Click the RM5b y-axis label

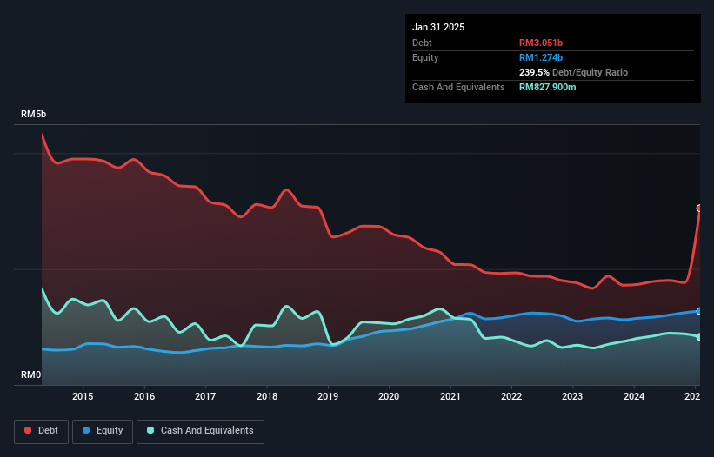pyautogui.click(x=34, y=114)
